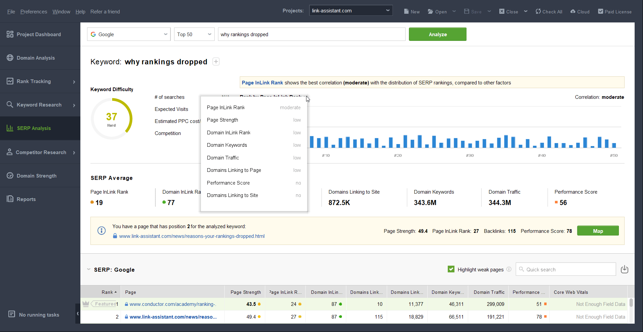Click the Quick search magnifier icon
Viewport: 643px width, 332px height.
tap(521, 269)
